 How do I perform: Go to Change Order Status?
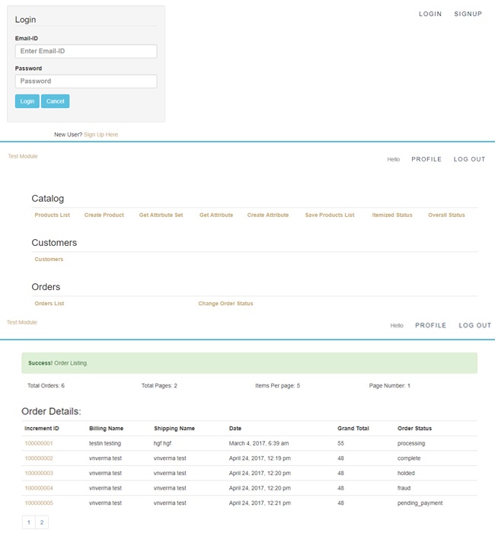[x=225, y=304]
